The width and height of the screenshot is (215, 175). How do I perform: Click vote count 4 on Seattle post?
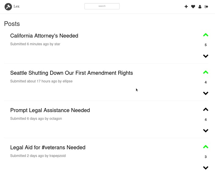(206, 82)
